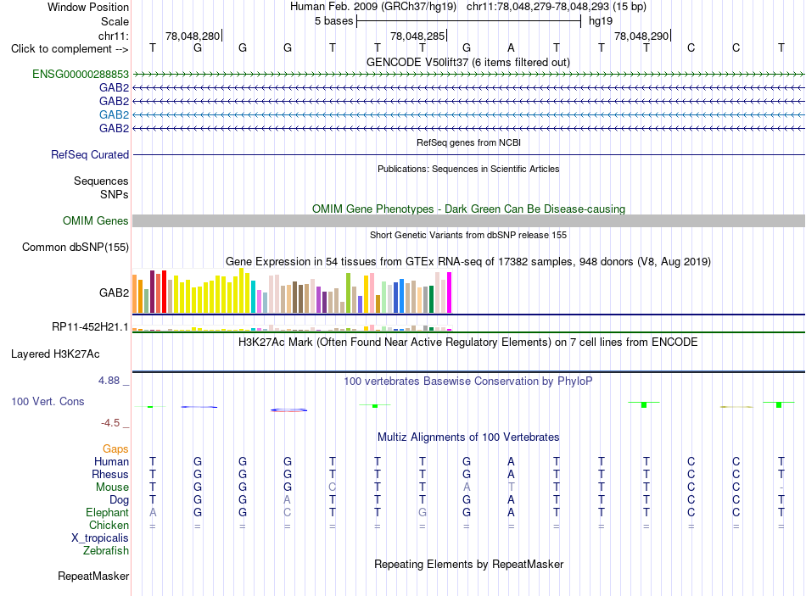Click the light-blue GAB2 arrowed transcript line
806x596 pixels.
(468, 114)
